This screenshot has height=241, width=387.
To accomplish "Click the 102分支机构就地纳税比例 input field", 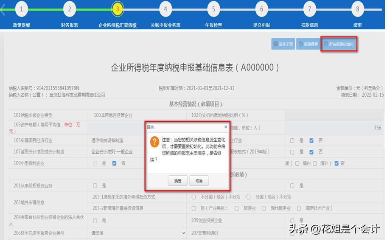I will point(334,115).
